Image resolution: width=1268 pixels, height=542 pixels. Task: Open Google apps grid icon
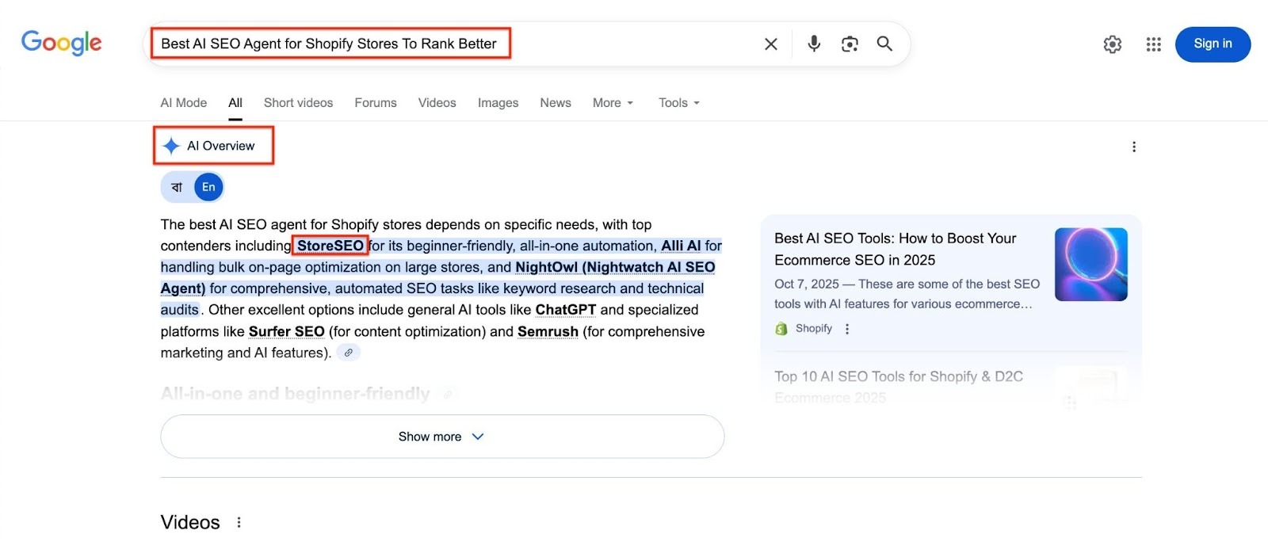pyautogui.click(x=1154, y=44)
